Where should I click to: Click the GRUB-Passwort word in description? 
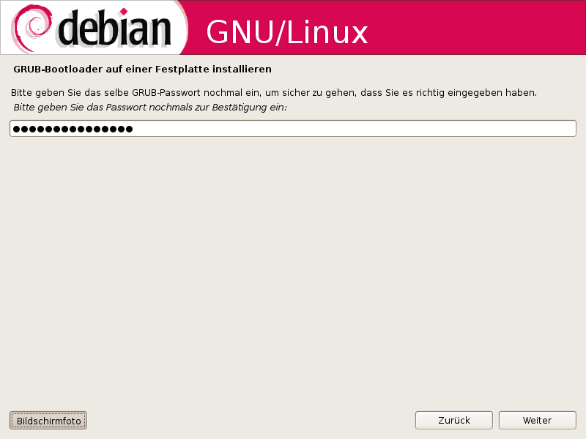(166, 93)
